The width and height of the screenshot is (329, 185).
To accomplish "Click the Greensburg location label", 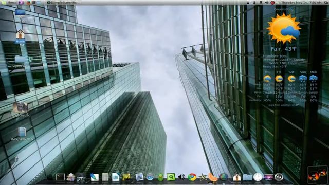I will click(x=284, y=9).
